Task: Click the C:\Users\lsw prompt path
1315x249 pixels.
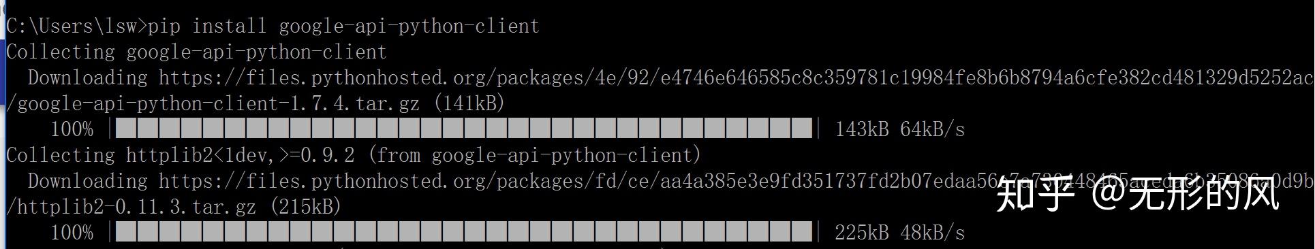Action: click(71, 26)
